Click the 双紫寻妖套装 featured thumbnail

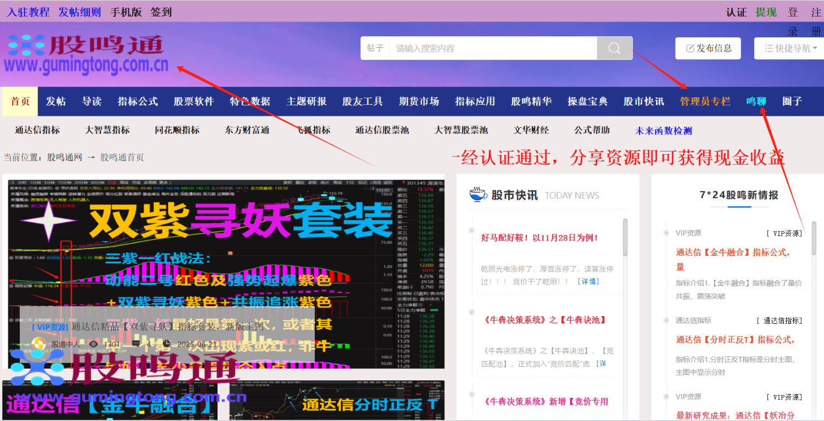[x=225, y=269]
